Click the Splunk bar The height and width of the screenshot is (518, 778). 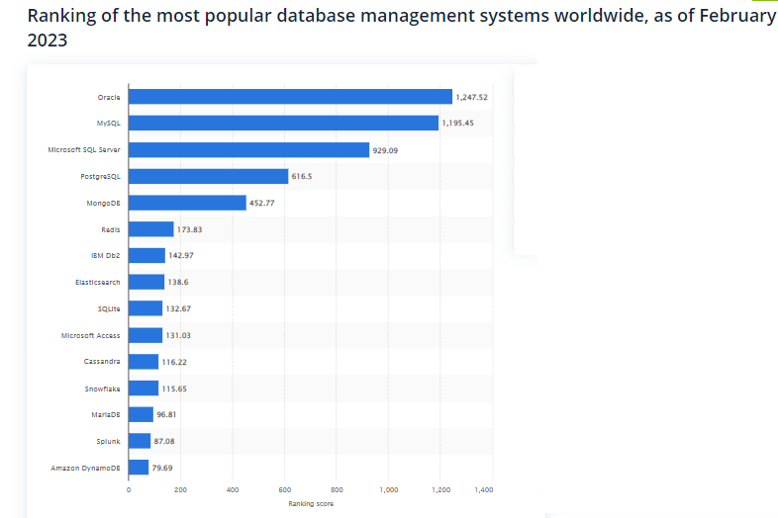[140, 441]
